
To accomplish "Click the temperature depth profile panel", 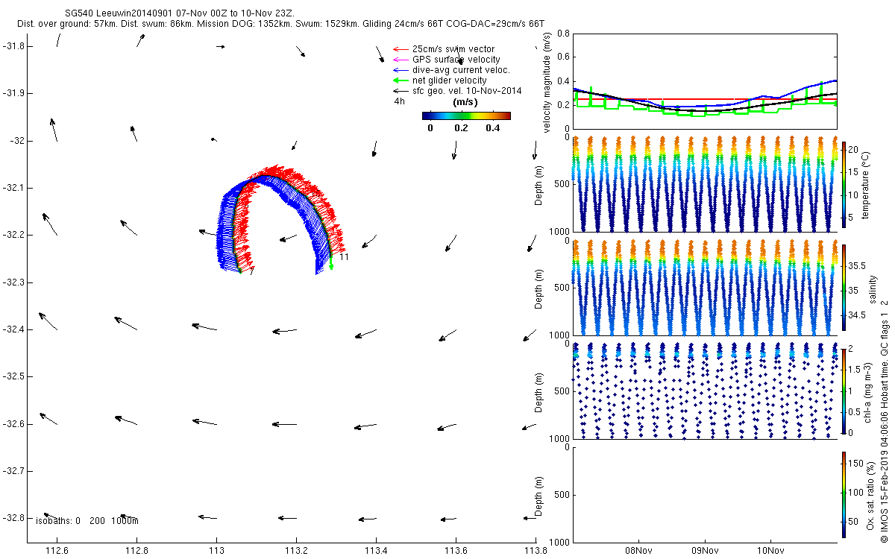I will [x=704, y=184].
